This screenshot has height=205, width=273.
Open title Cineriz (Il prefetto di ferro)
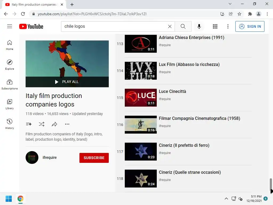(x=184, y=145)
